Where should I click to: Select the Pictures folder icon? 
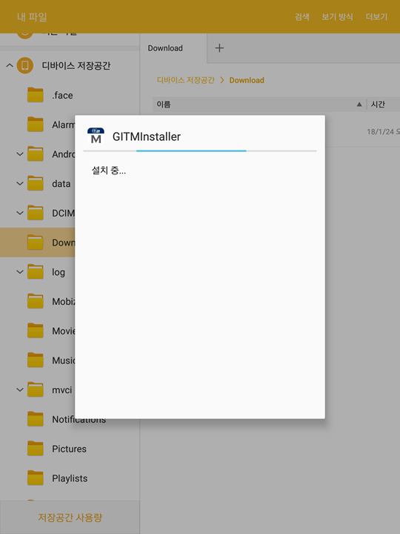tap(36, 449)
